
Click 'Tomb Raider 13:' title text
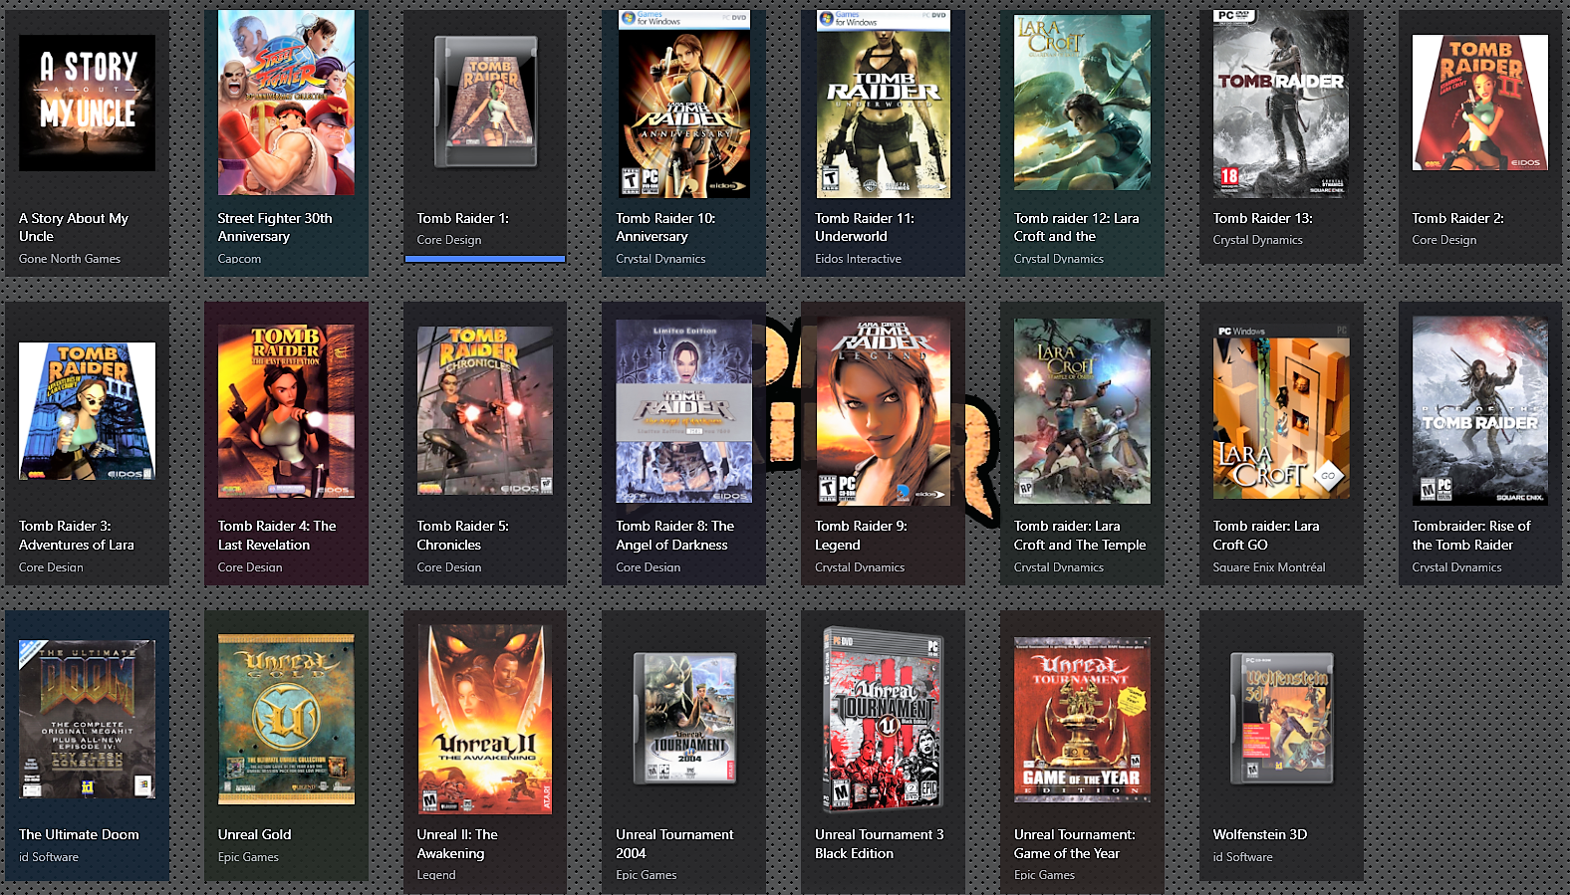[1263, 218]
